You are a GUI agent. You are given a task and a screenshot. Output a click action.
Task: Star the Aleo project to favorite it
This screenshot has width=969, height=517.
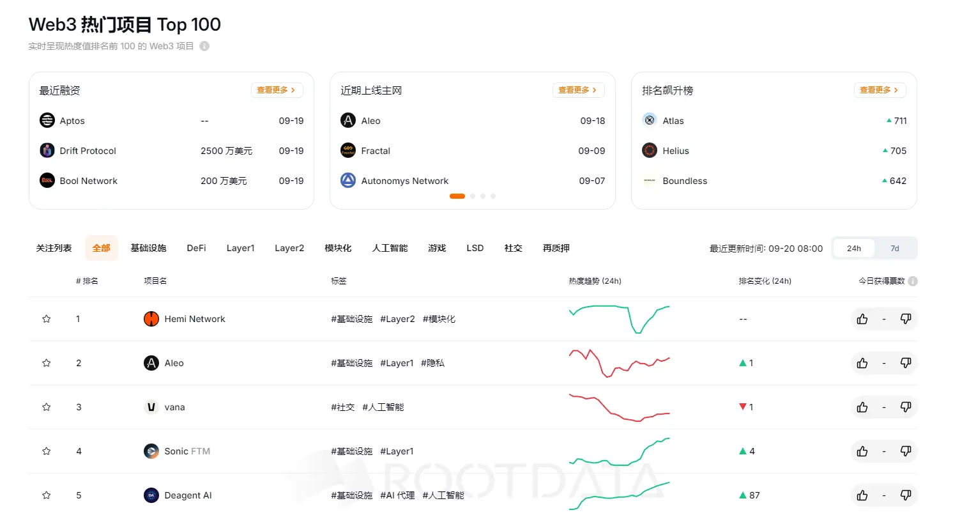(46, 362)
